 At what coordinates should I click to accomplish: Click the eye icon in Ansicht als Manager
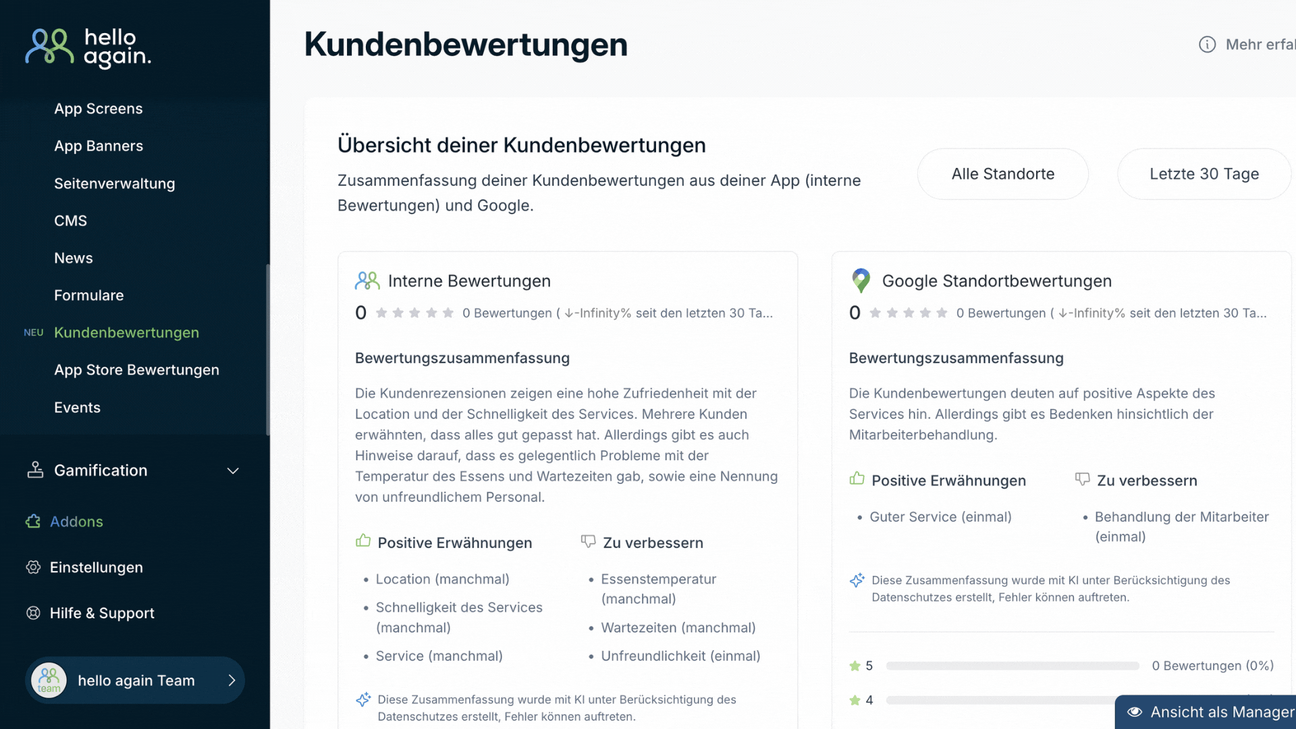(x=1135, y=712)
